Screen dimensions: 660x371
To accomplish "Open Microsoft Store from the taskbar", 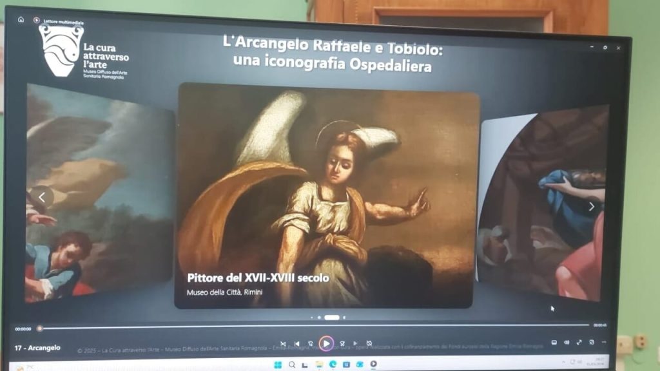I will [346, 365].
